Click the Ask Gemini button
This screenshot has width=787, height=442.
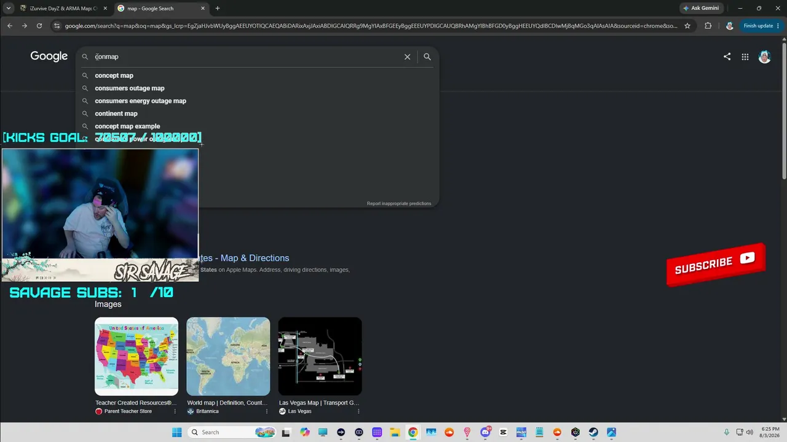pyautogui.click(x=700, y=9)
